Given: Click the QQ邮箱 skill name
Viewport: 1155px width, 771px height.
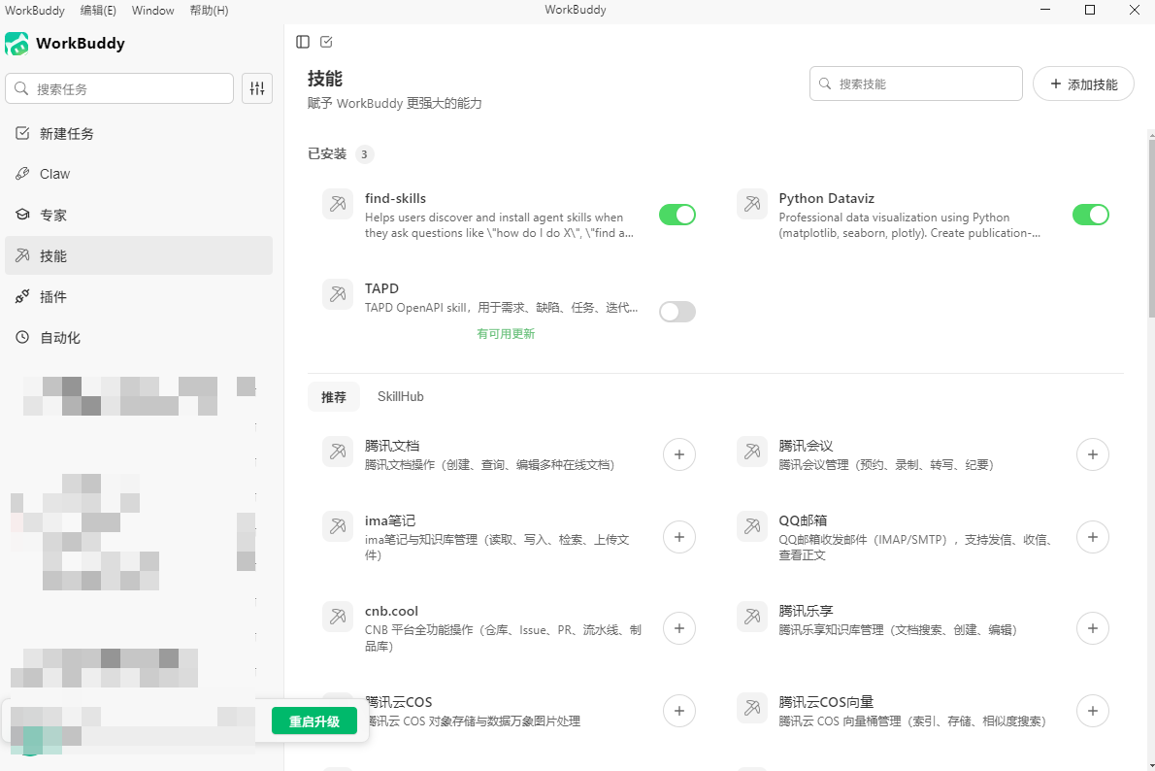Looking at the screenshot, I should pyautogui.click(x=803, y=521).
